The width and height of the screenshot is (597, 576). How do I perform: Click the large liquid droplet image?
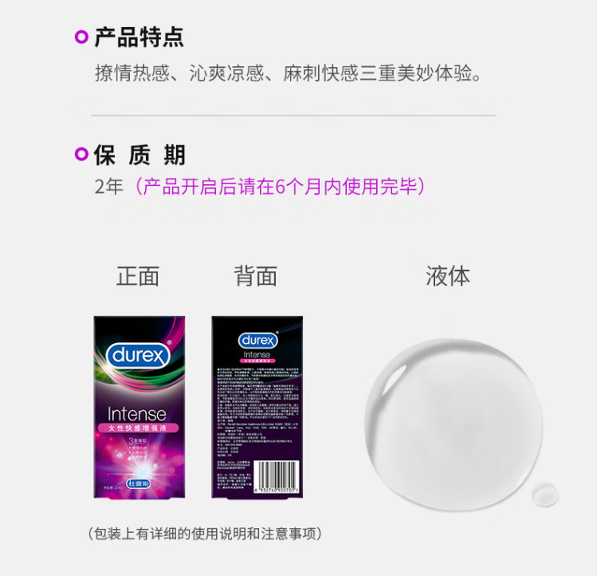[454, 424]
